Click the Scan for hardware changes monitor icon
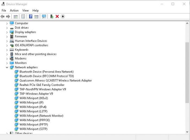This screenshot has height=140, width=190. [44, 17]
